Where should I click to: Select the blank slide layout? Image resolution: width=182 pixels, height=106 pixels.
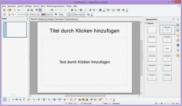152,30
